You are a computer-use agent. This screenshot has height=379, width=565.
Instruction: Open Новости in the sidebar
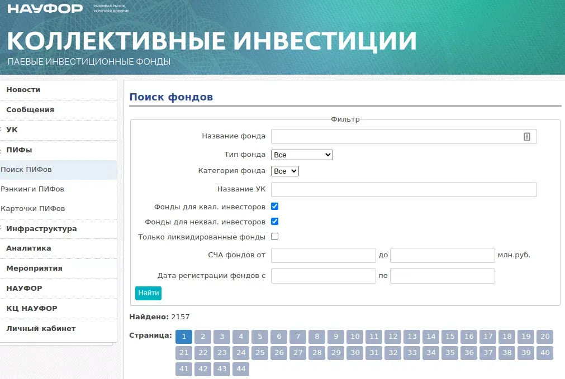click(x=23, y=90)
